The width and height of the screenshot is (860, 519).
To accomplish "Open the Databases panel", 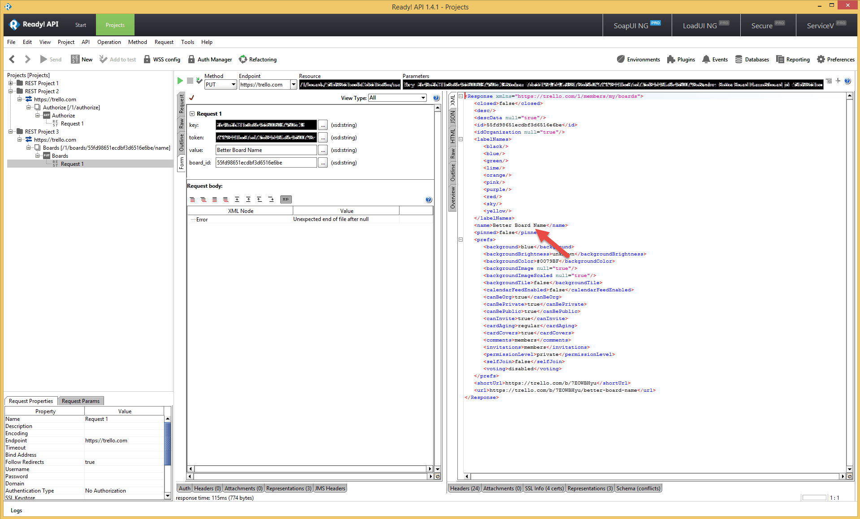I will click(752, 59).
